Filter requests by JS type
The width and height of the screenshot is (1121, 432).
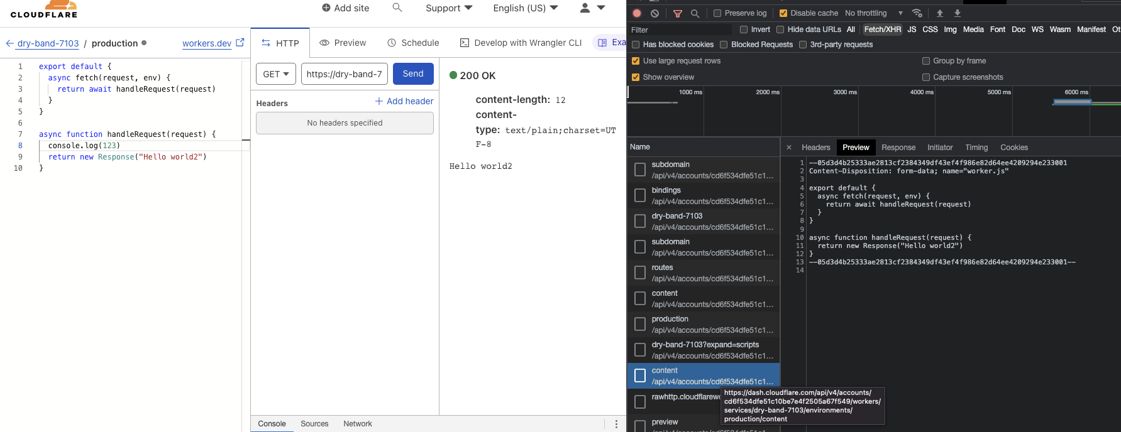(912, 30)
